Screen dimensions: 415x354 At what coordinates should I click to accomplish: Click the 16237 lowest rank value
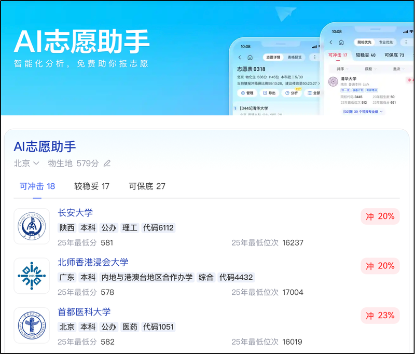pyautogui.click(x=293, y=242)
